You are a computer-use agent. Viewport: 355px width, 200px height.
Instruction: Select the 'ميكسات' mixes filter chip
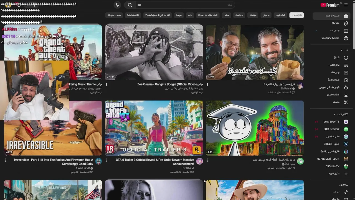253,15
